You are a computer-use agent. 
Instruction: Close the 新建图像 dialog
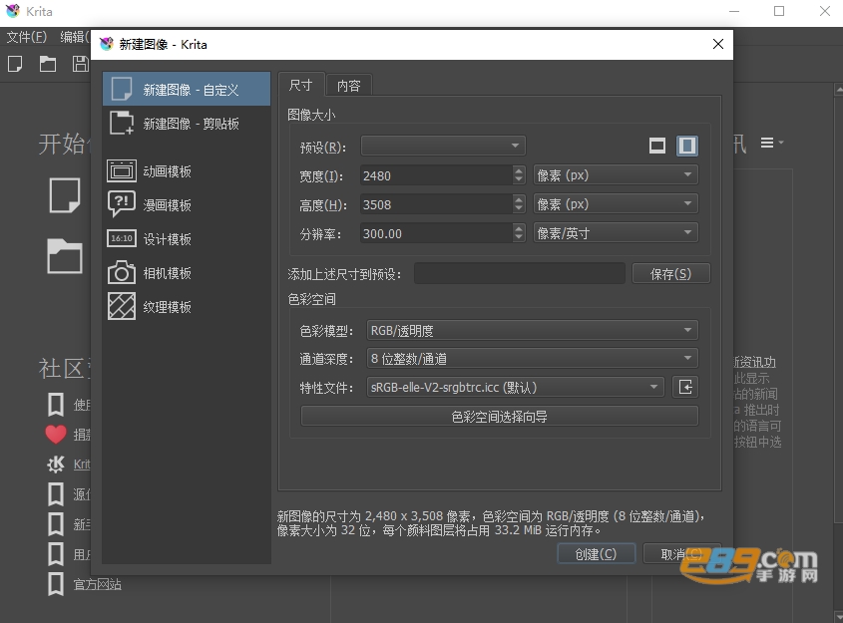[x=717, y=44]
